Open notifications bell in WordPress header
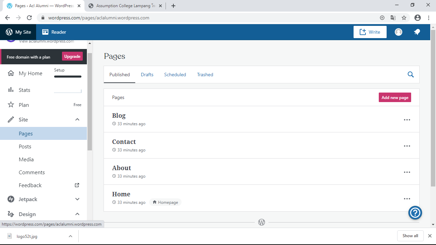This screenshot has width=436, height=245. 417,32
